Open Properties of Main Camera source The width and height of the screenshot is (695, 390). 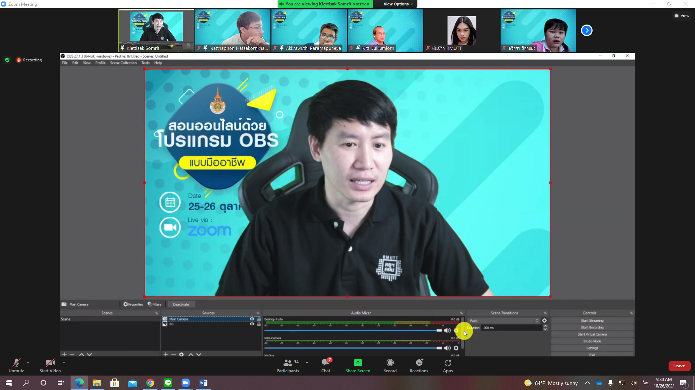133,304
